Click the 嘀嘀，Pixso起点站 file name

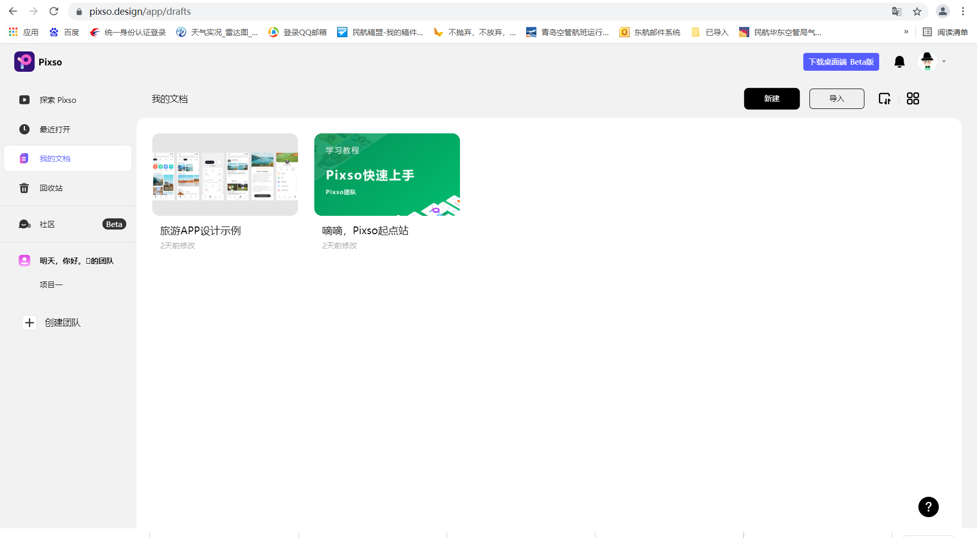click(365, 231)
